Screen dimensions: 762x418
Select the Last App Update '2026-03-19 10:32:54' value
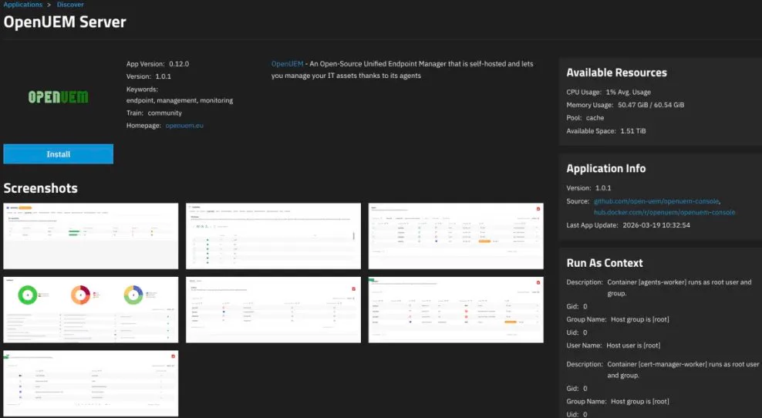click(656, 225)
